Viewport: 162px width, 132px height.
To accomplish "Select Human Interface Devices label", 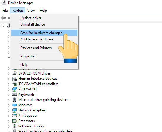I will coord(38,79).
